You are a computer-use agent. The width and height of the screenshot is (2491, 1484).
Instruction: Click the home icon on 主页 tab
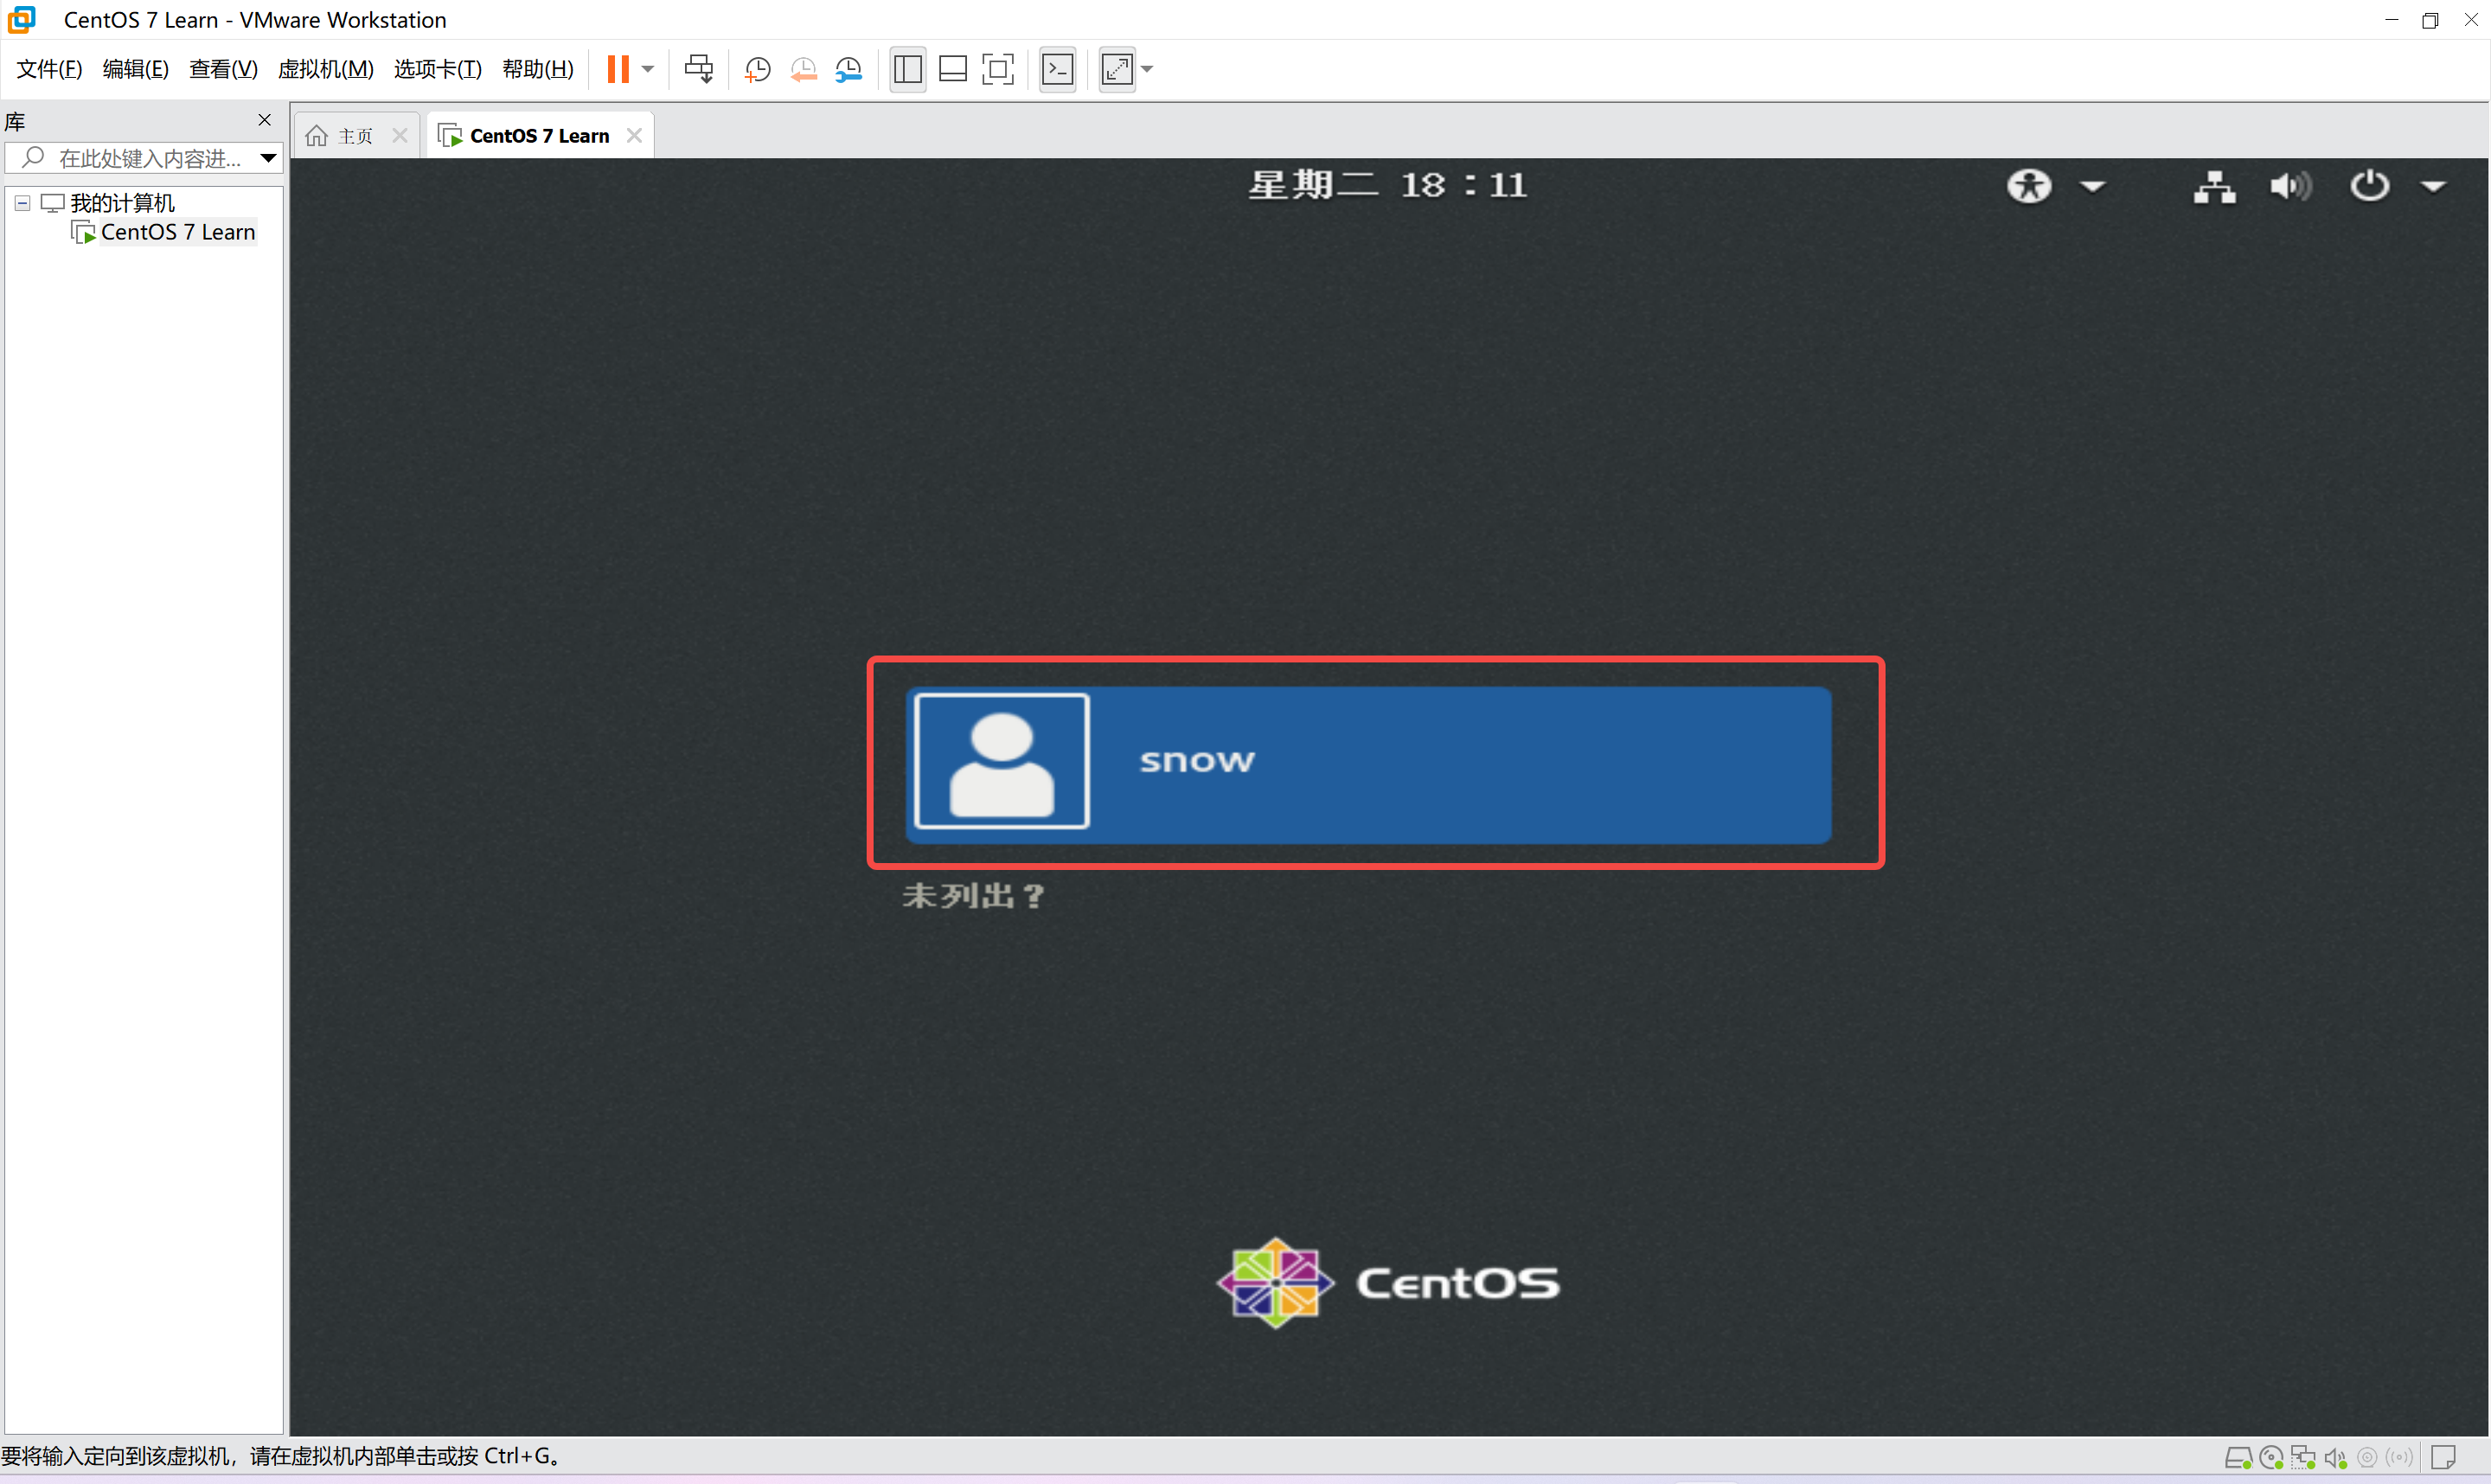tap(317, 136)
